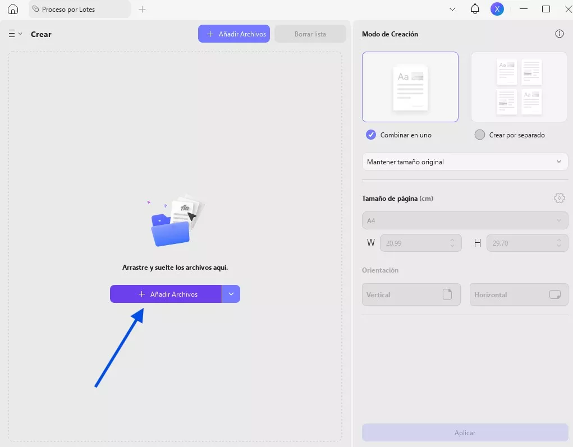Select Horizontal orientation
This screenshot has height=447, width=573.
point(519,294)
